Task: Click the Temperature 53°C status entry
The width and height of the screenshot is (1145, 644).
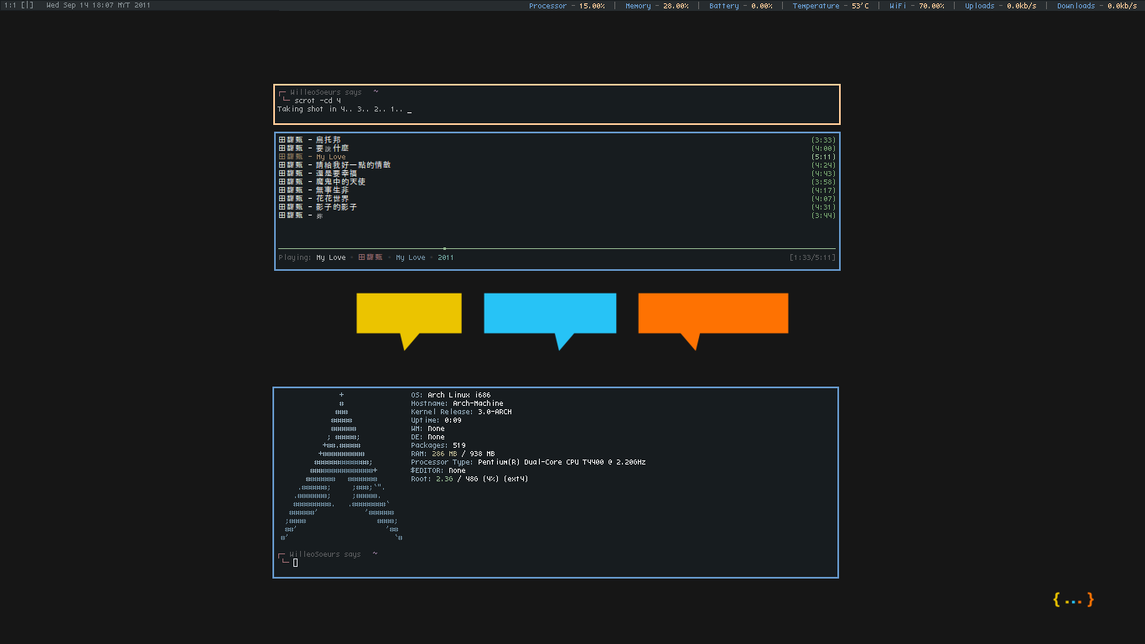Action: [x=831, y=6]
